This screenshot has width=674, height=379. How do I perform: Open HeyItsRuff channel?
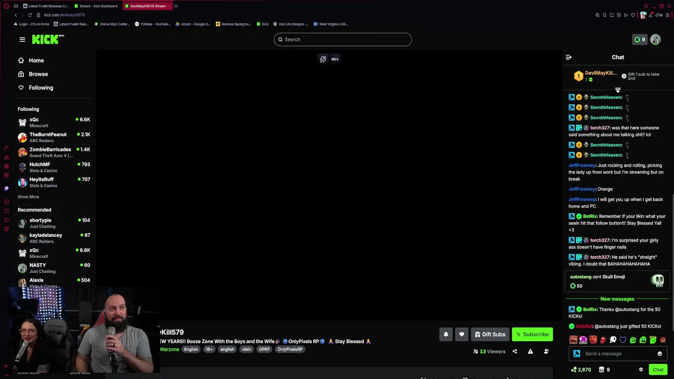tap(54, 182)
